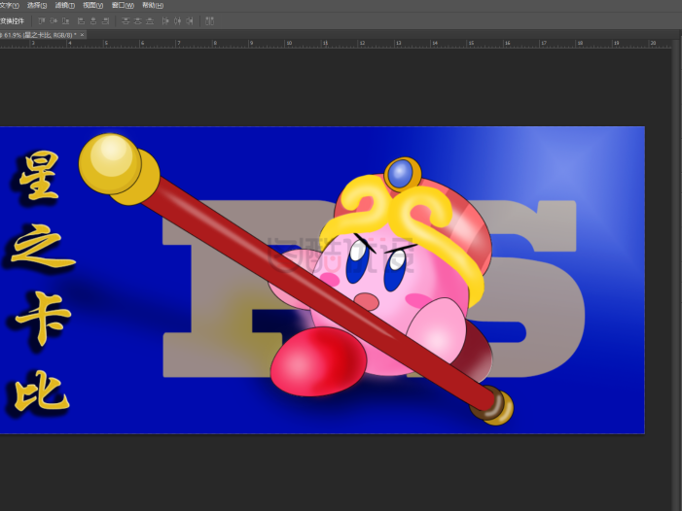682x511 pixels.
Task: Click the align left edges icon
Action: pyautogui.click(x=81, y=20)
